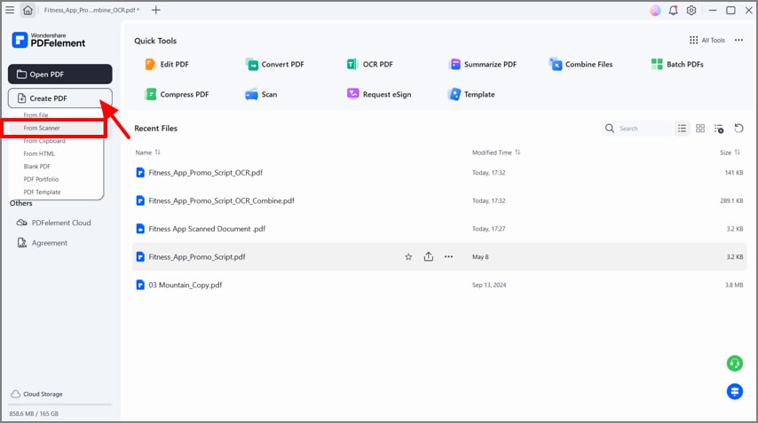Open Agreement in the sidebar
The width and height of the screenshot is (758, 423).
pos(42,243)
